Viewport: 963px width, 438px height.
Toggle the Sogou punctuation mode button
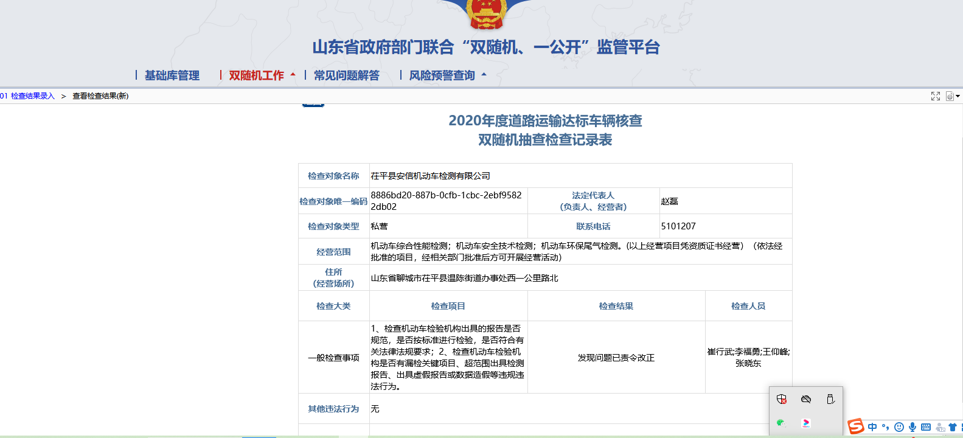point(886,427)
